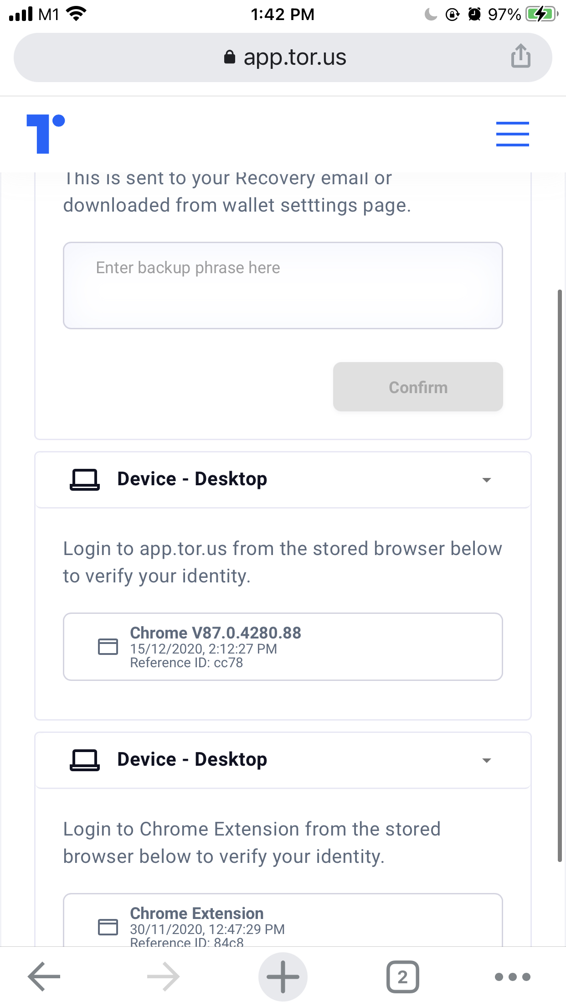This screenshot has height=1007, width=566.
Task: Click the laptop icon on the first Device - Desktop
Action: point(85,479)
